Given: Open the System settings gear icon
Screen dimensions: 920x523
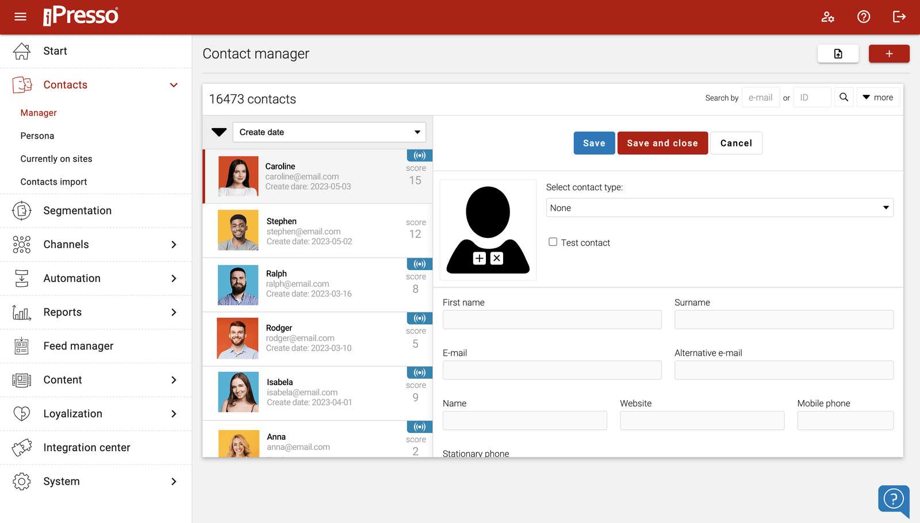Looking at the screenshot, I should [x=21, y=481].
